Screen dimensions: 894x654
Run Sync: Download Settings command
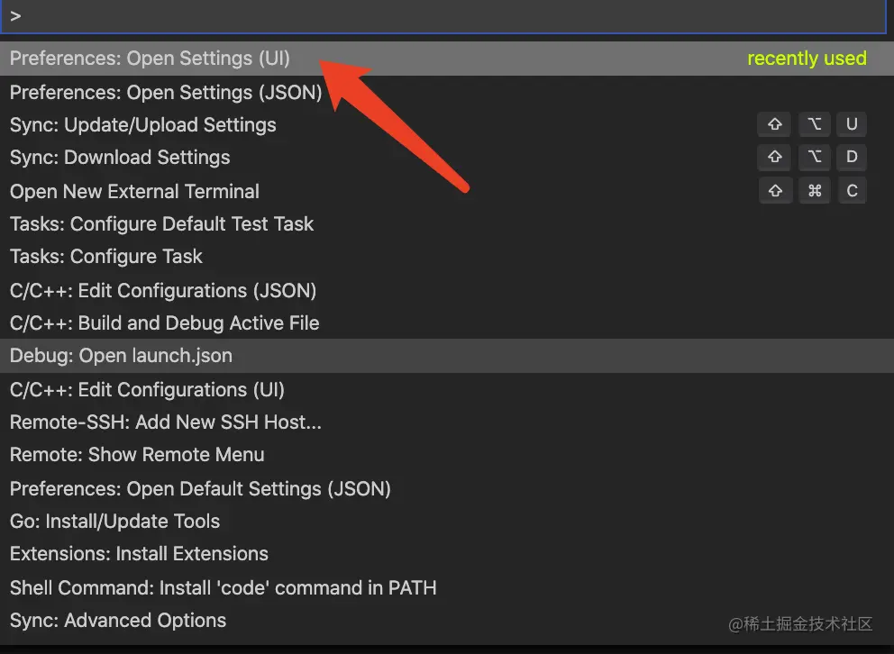447,158
